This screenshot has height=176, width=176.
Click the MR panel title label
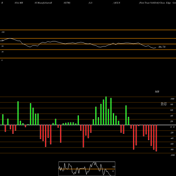pos(157,92)
